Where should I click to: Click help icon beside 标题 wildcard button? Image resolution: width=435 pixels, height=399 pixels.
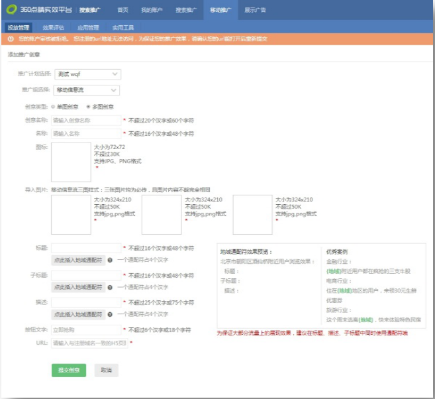[x=110, y=260]
